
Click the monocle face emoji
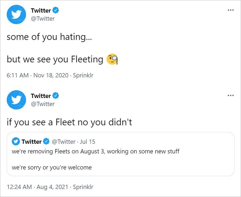click(x=112, y=59)
